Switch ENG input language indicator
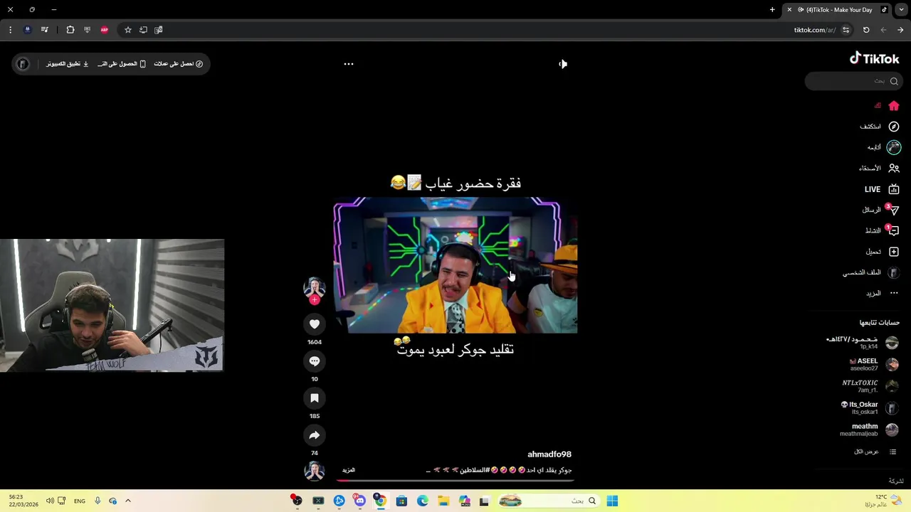Viewport: 911px width, 512px height. (80, 501)
